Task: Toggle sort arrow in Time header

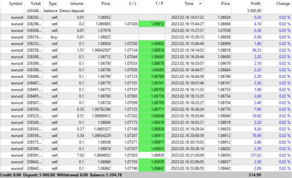Action: point(200,4)
